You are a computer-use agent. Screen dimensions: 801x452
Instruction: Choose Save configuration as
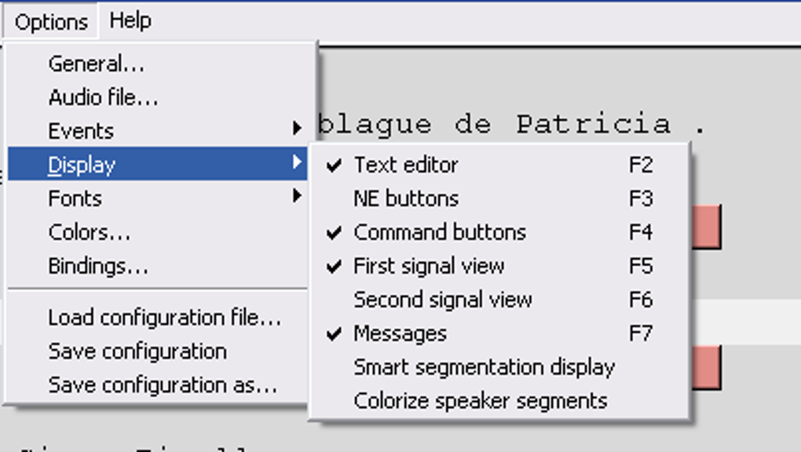[163, 385]
